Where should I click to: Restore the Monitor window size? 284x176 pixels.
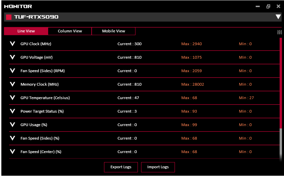click(x=268, y=6)
